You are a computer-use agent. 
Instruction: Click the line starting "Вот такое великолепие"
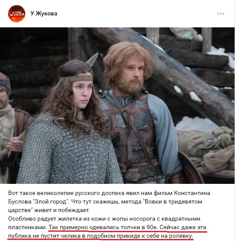click(109, 193)
